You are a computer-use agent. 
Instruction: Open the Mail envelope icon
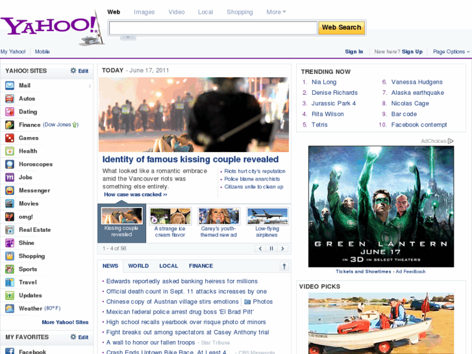pos(10,86)
